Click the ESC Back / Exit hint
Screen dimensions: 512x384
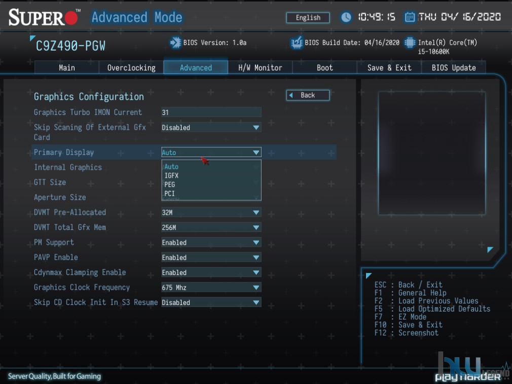pyautogui.click(x=409, y=285)
